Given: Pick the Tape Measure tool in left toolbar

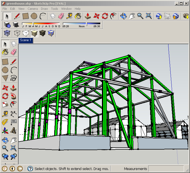Looking at the screenshot, I should pyautogui.click(x=5, y=114).
